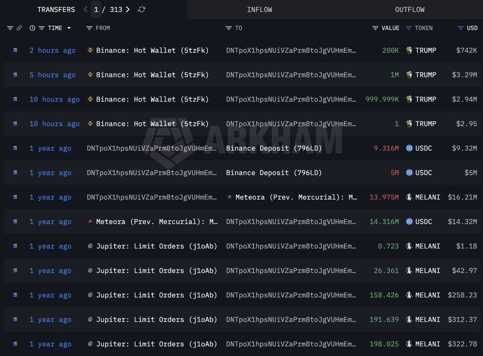Open Jupiter Limit Orders in 158.426 row
This screenshot has width=483, height=356.
click(x=157, y=295)
